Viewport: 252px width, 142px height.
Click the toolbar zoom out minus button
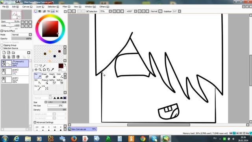[x=114, y=11]
